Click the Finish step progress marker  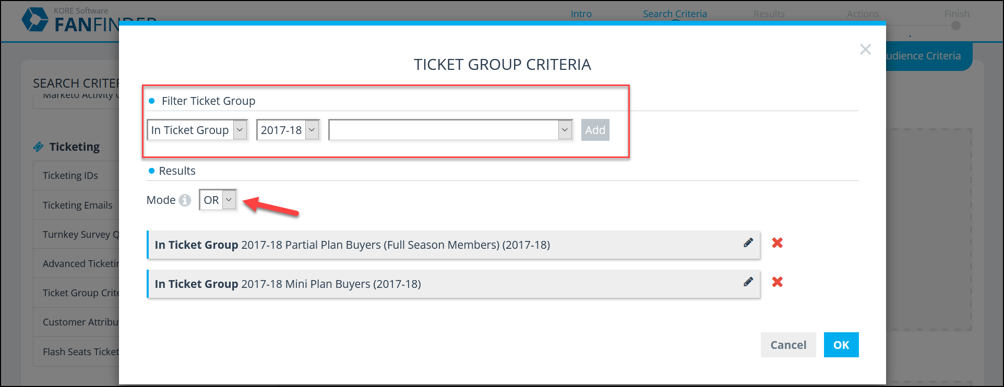(956, 25)
